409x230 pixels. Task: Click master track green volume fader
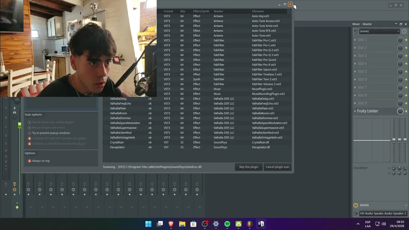click(x=19, y=125)
